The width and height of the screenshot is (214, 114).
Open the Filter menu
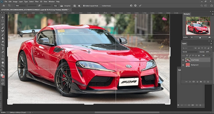[37, 2]
